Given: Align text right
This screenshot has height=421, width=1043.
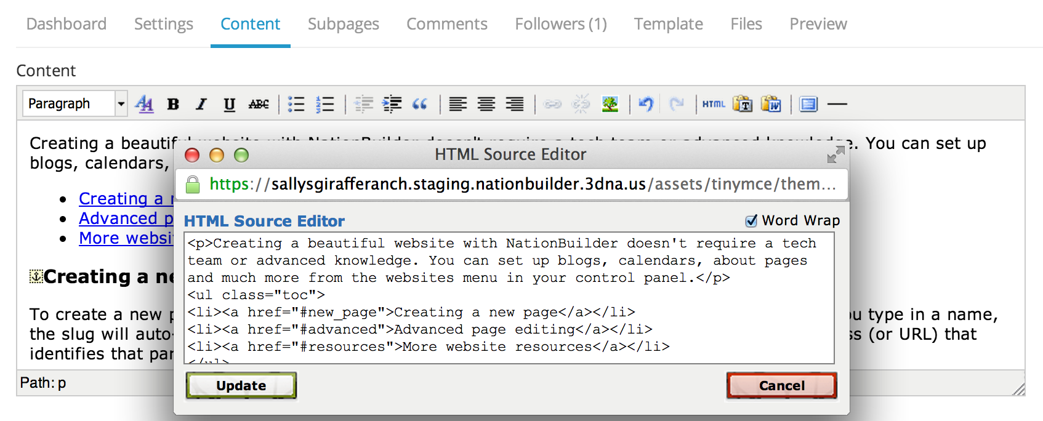Looking at the screenshot, I should click(515, 104).
